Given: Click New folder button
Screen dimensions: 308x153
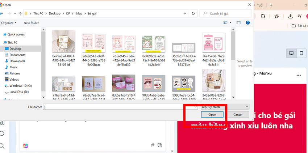Looking at the screenshot, I should tap(31, 23).
